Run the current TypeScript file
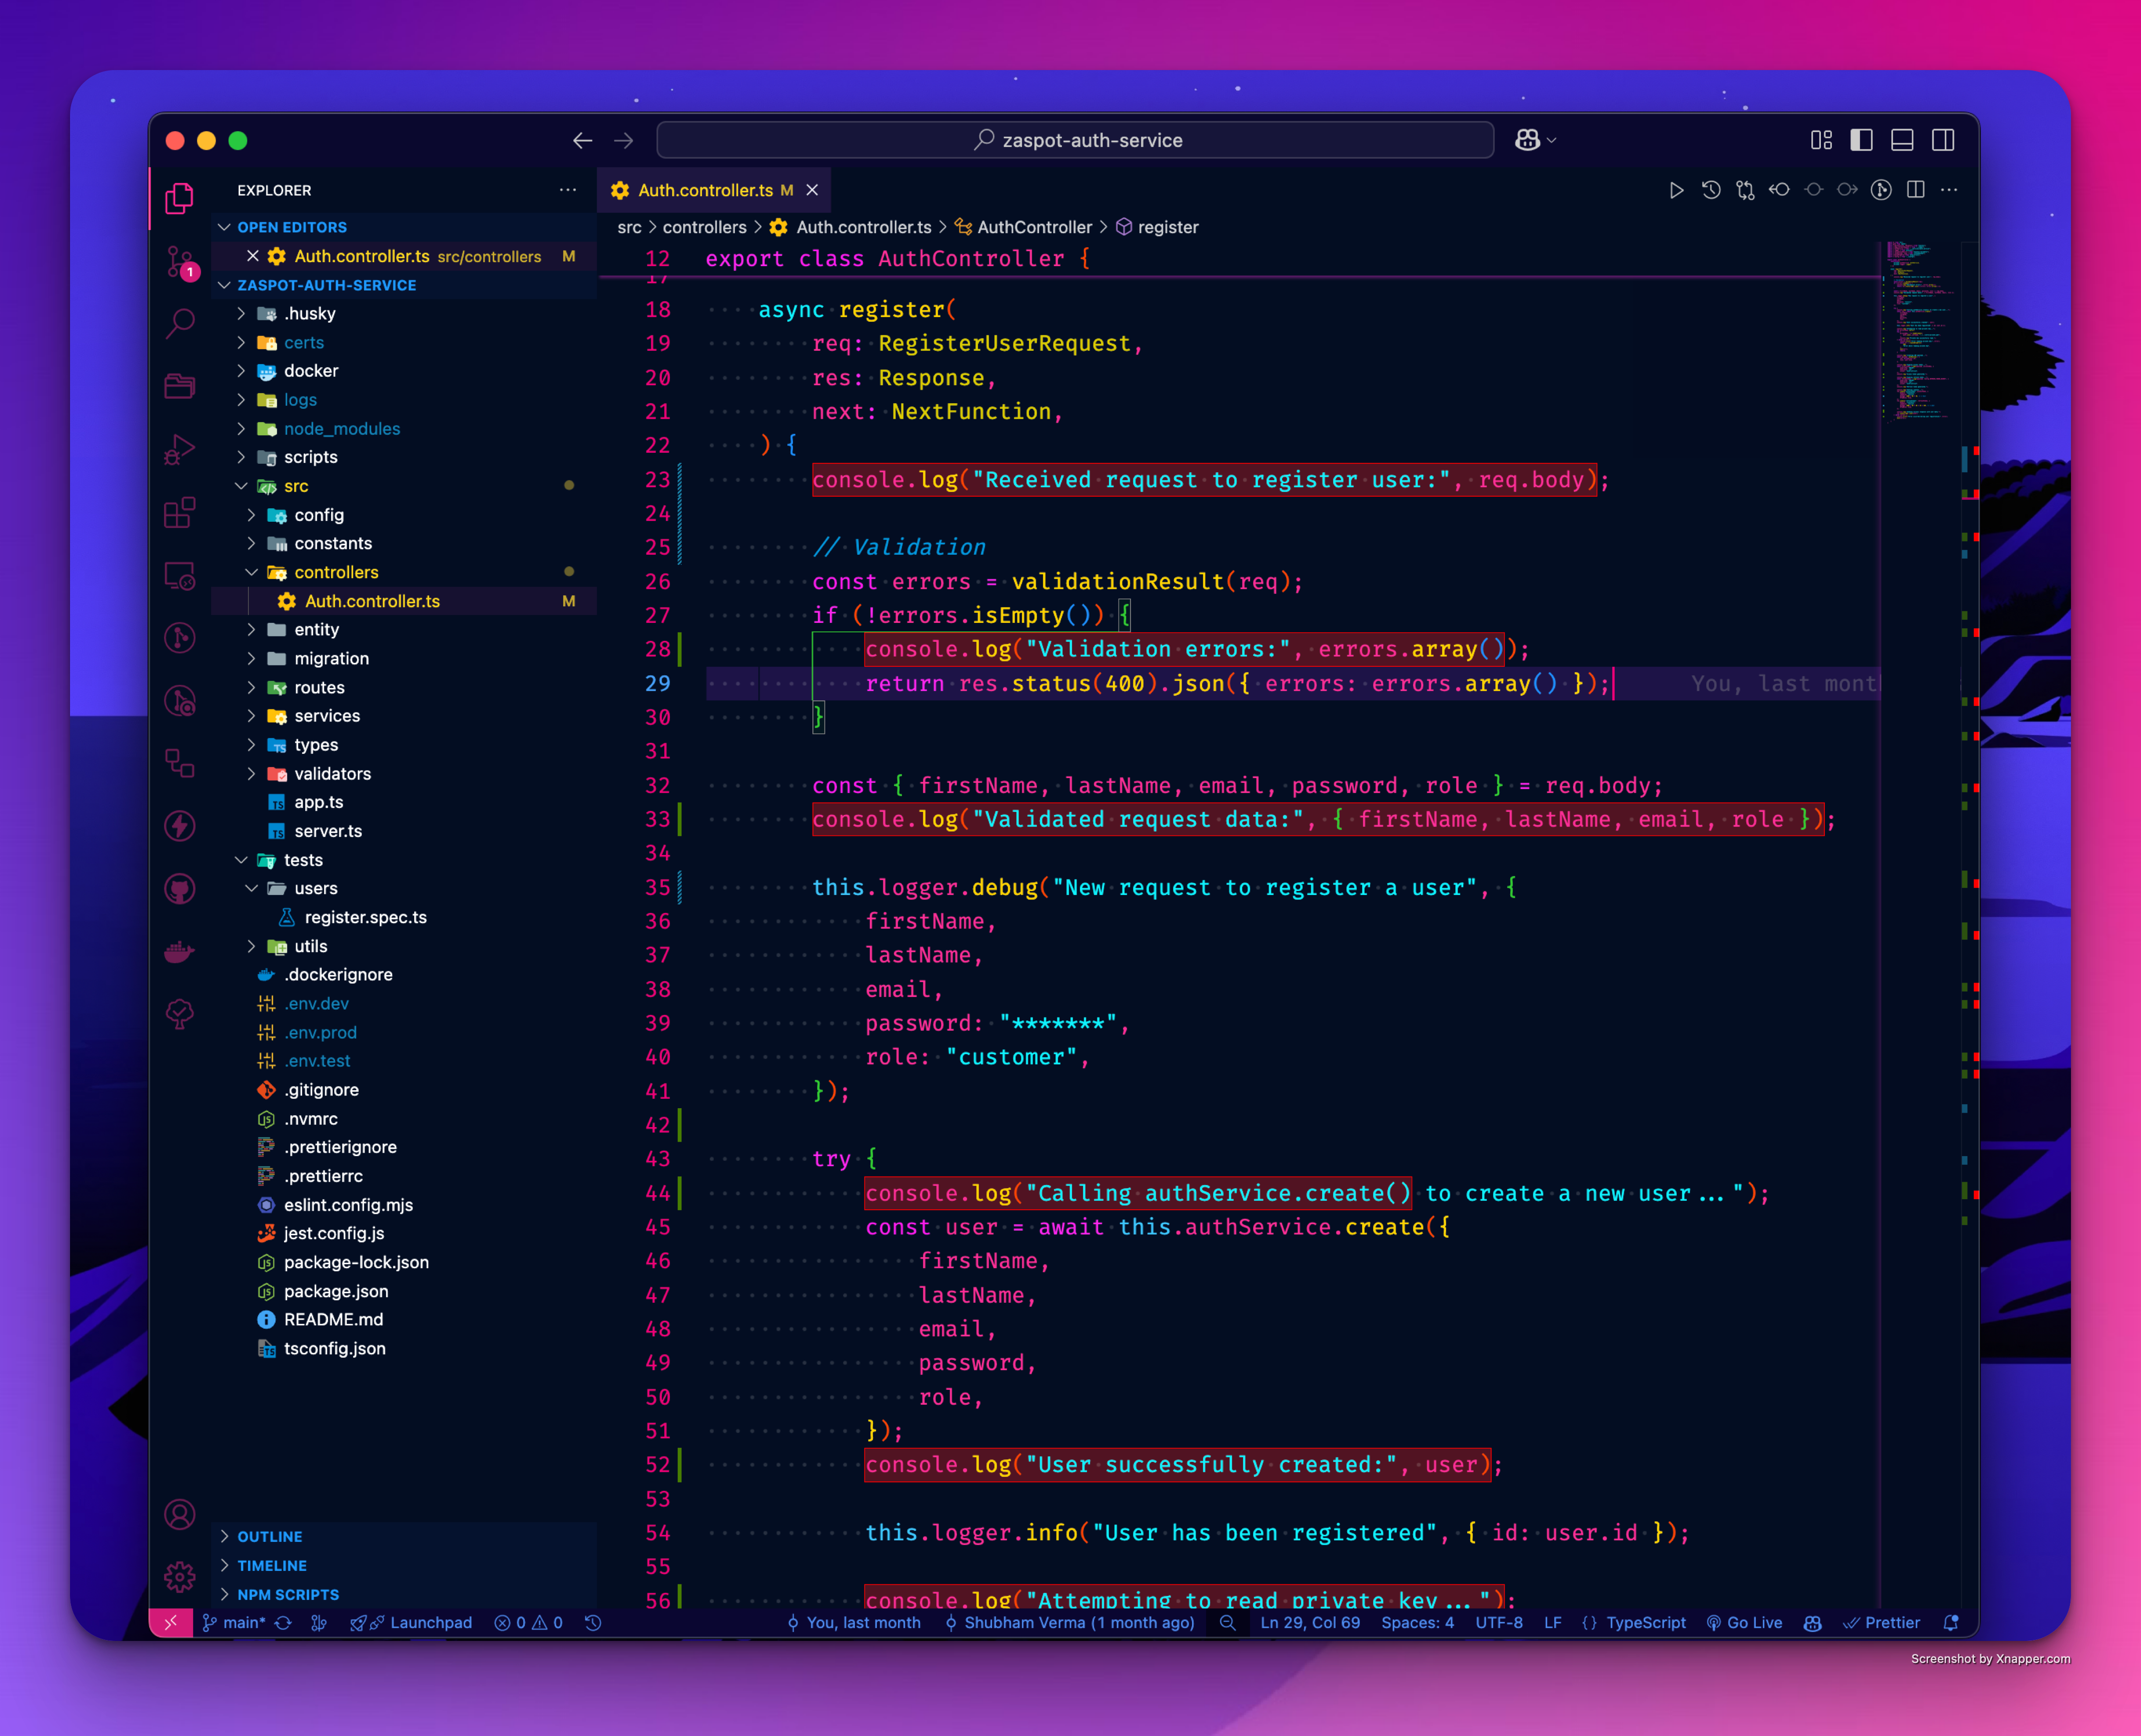Viewport: 2141px width, 1736px height. (x=1677, y=190)
